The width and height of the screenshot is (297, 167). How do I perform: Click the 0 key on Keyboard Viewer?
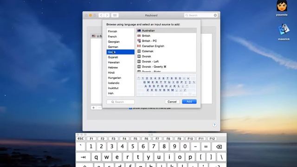[x=185, y=147]
